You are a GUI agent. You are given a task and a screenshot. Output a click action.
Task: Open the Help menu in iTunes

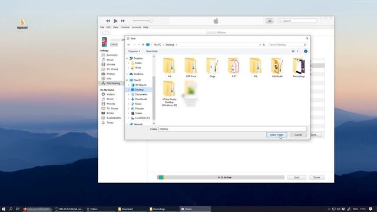[145, 28]
